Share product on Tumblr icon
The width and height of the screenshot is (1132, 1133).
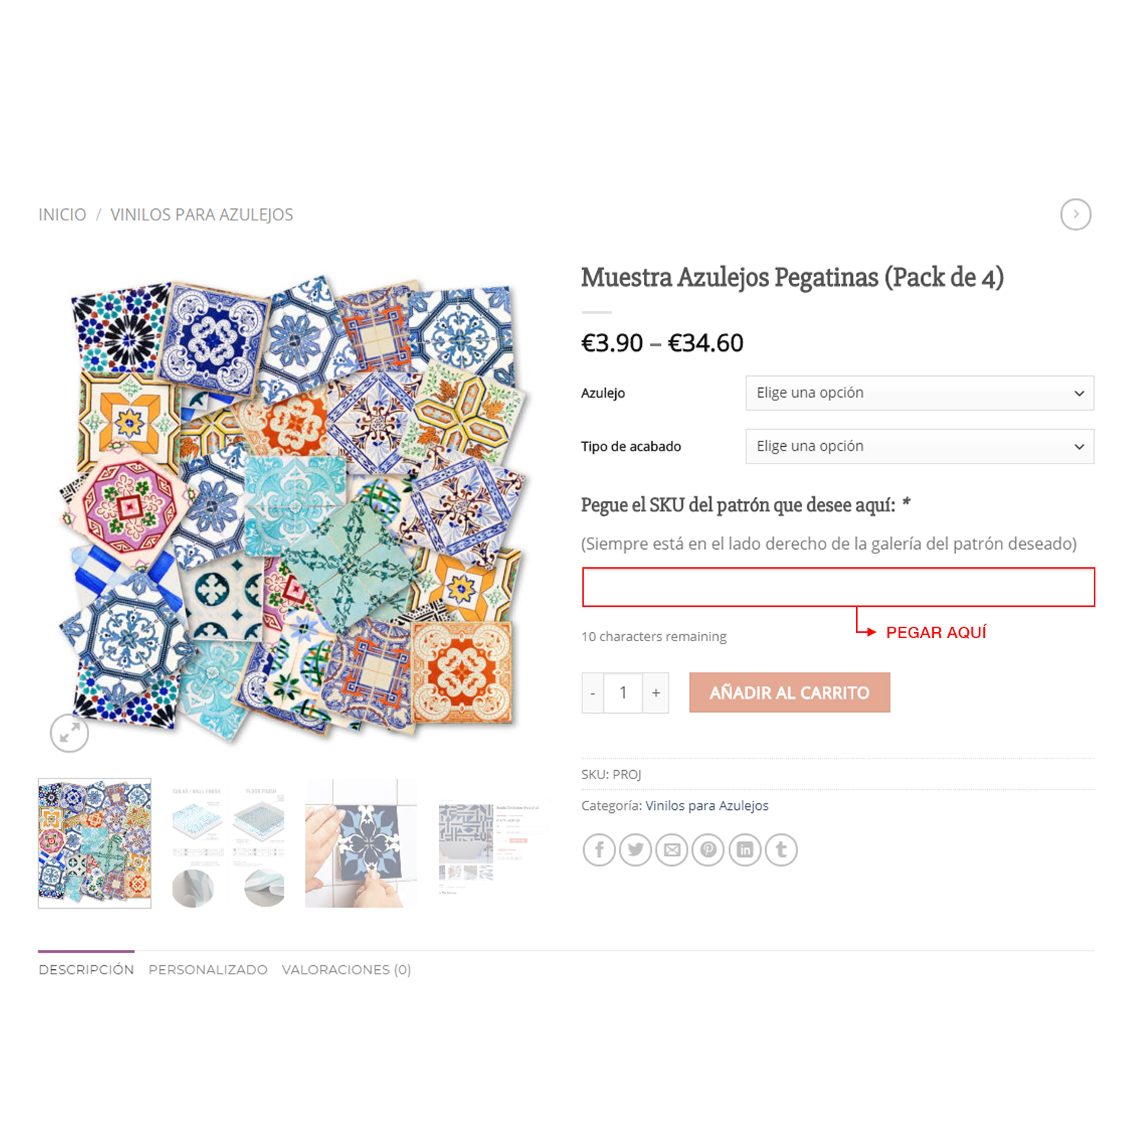[781, 849]
